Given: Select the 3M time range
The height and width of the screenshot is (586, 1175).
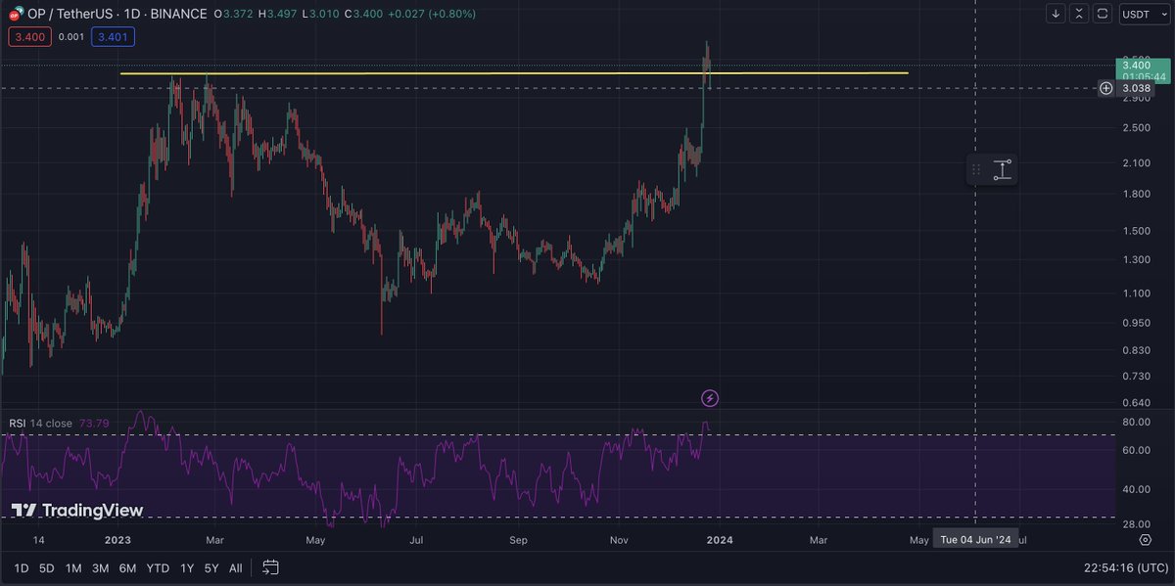Looking at the screenshot, I should 100,568.
